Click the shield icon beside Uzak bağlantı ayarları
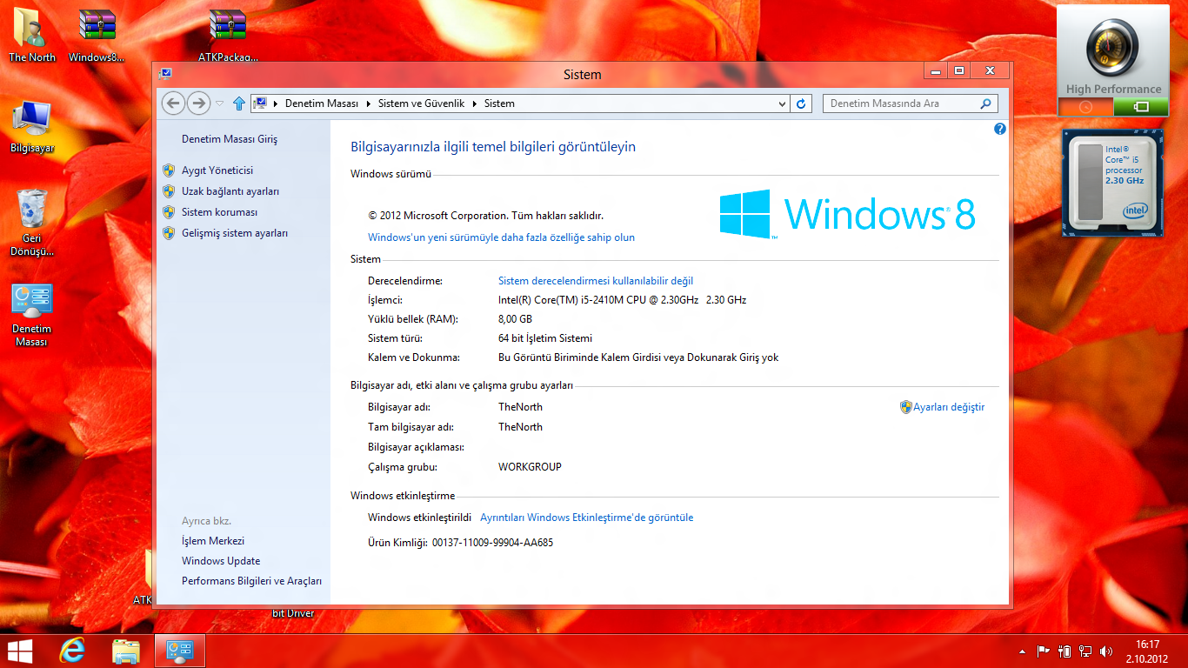The height and width of the screenshot is (668, 1188). point(169,191)
